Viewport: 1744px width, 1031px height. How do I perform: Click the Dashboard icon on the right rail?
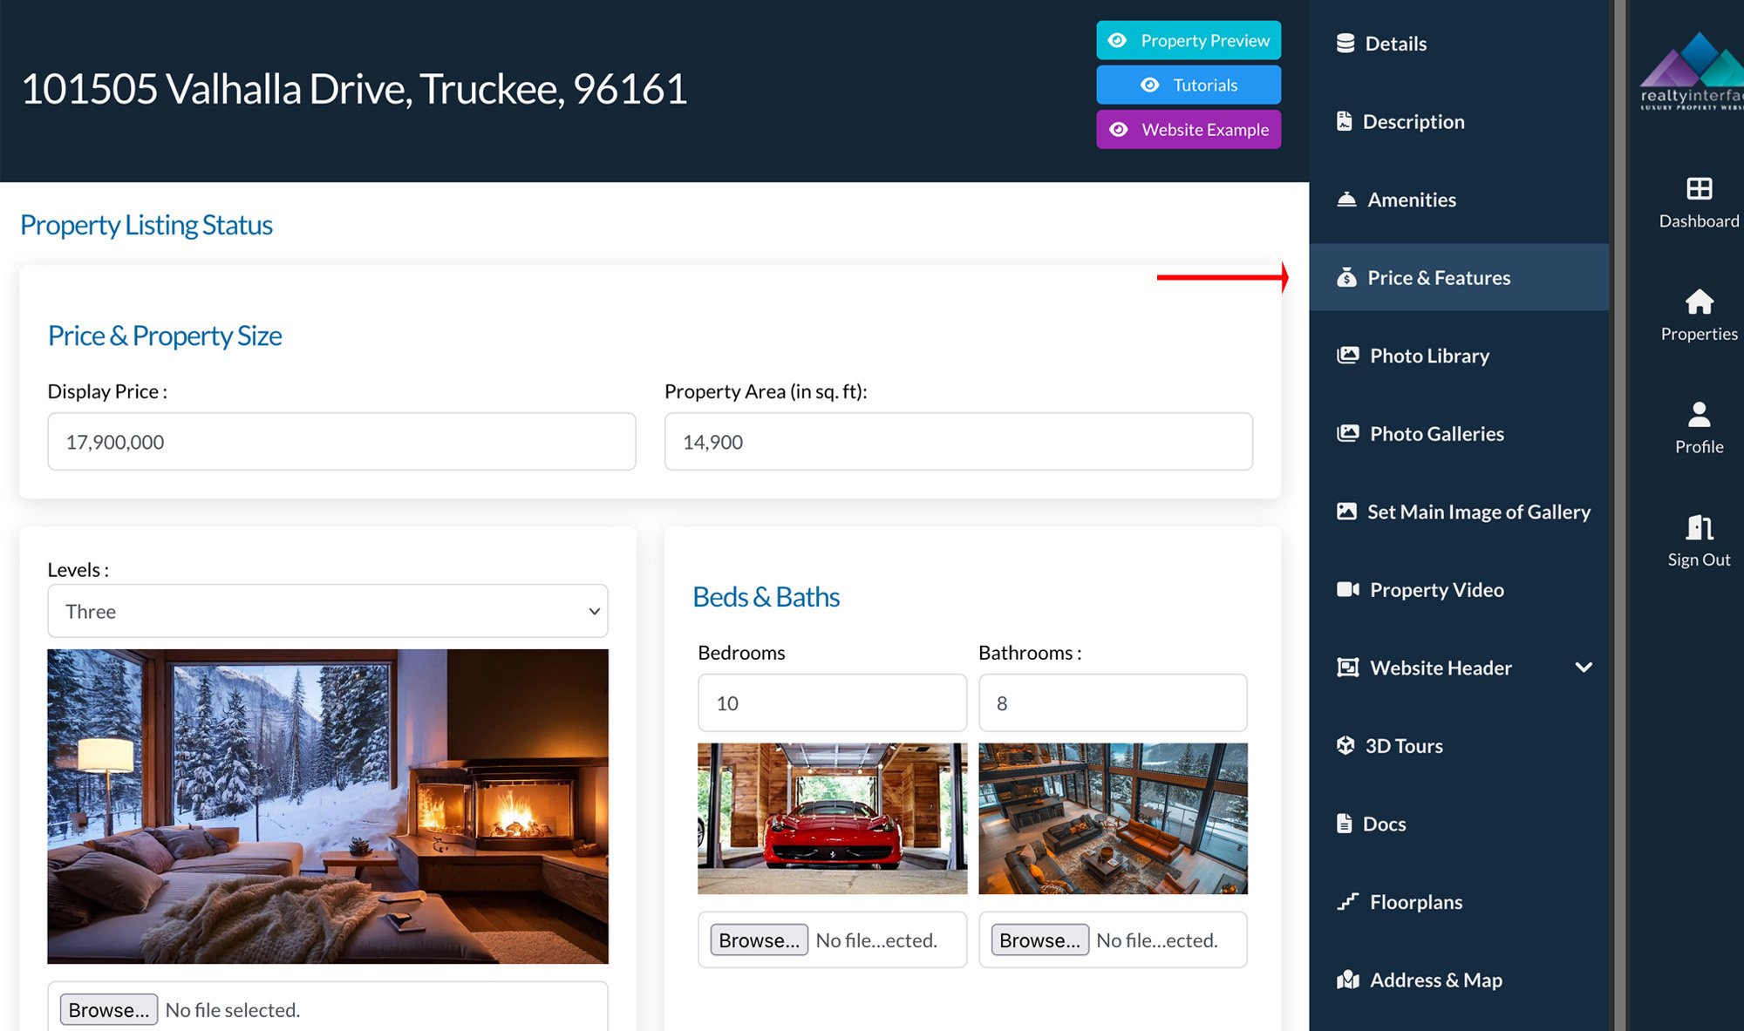(x=1697, y=187)
